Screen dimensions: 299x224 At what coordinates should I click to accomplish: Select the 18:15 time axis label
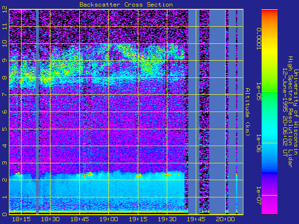[x=21, y=219]
